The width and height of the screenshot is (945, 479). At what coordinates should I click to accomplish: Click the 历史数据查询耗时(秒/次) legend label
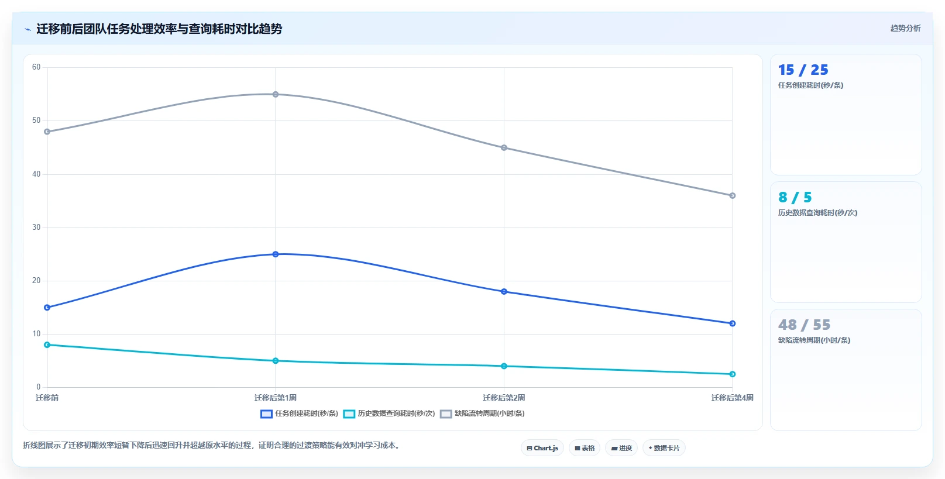tap(396, 413)
